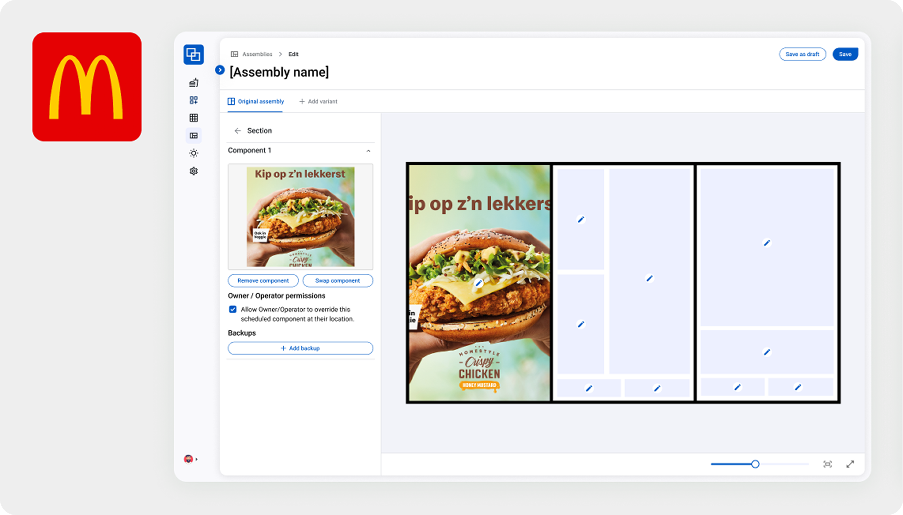
Task: Click the Add variant tab
Action: [x=318, y=101]
